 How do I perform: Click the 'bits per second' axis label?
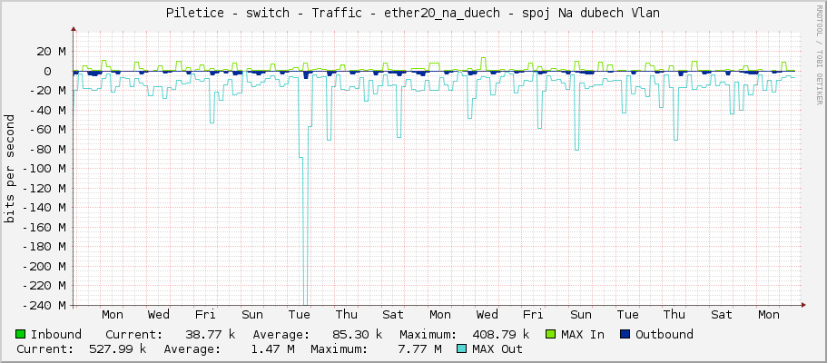coord(10,169)
